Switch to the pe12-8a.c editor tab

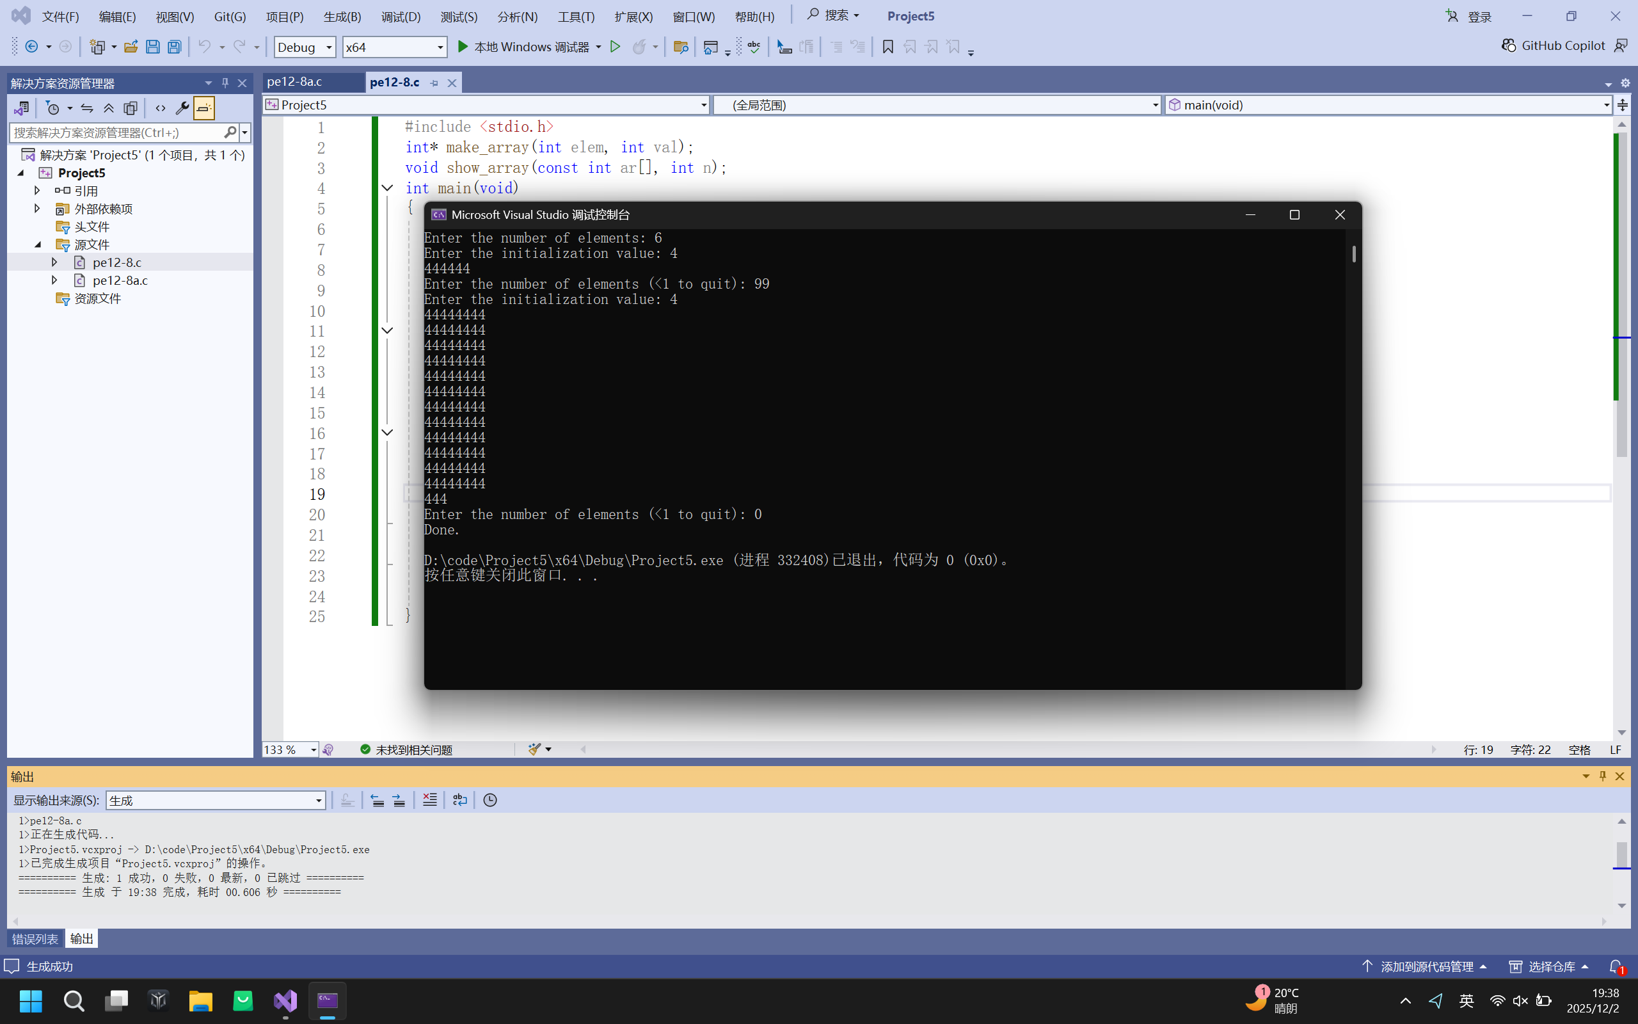point(294,82)
